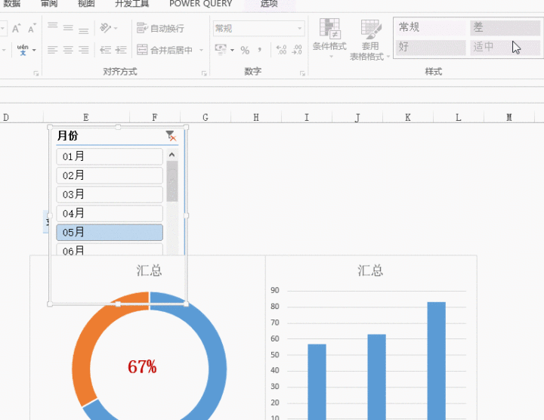The image size is (544, 420).
Task: Click the center align icon
Action: click(x=68, y=51)
